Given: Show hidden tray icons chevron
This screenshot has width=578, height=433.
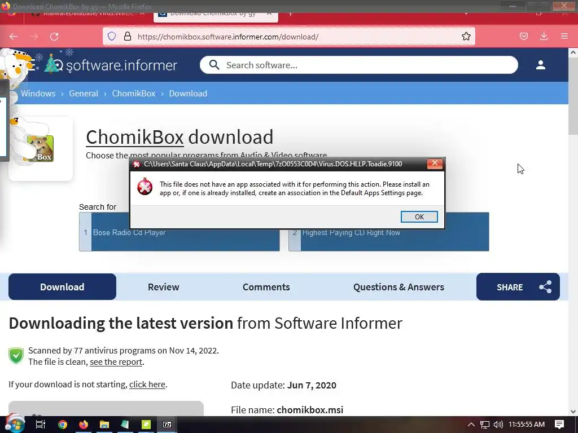Looking at the screenshot, I should coord(471,425).
